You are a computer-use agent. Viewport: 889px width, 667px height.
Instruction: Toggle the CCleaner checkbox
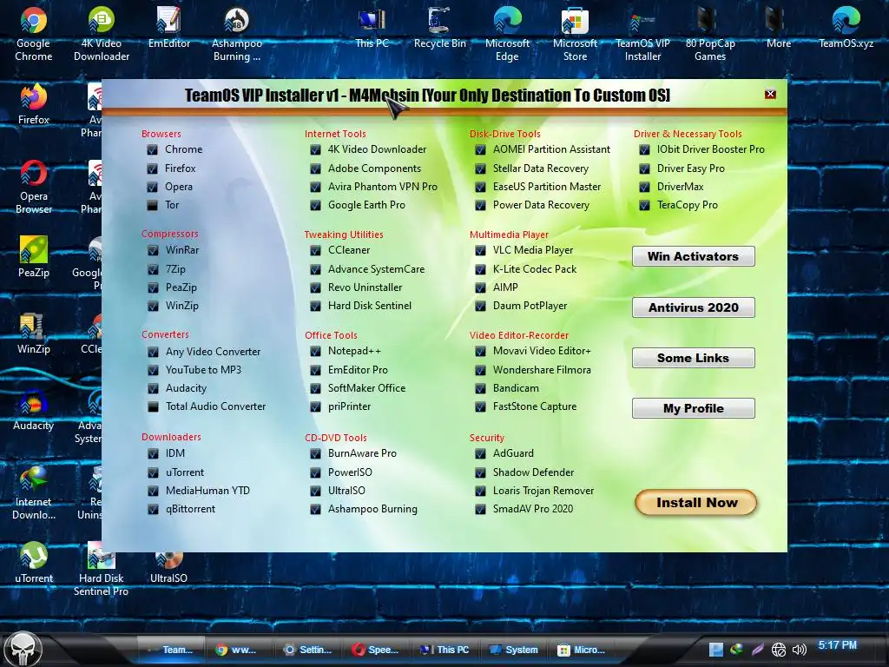pos(315,250)
